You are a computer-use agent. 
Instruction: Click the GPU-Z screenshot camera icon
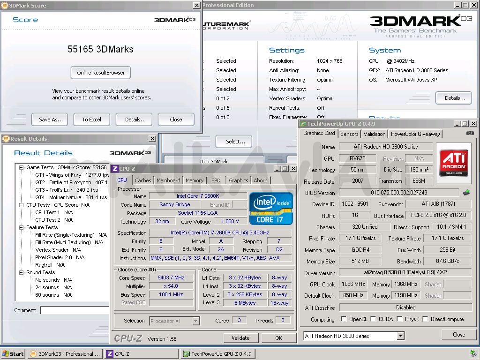coord(470,133)
